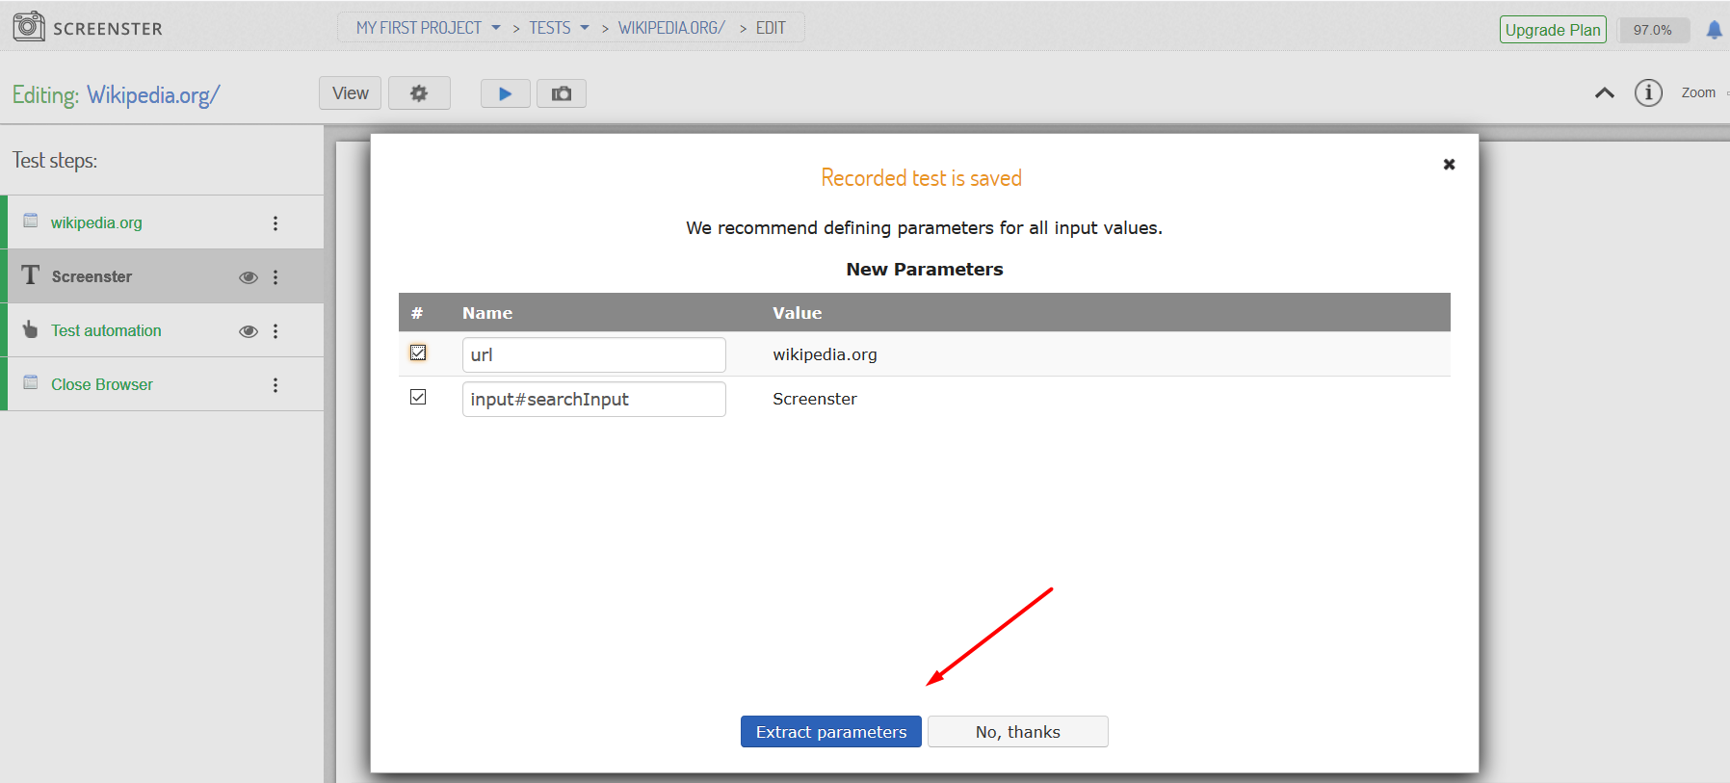The height and width of the screenshot is (783, 1730).
Task: Run the test with play button
Action: pyautogui.click(x=506, y=93)
